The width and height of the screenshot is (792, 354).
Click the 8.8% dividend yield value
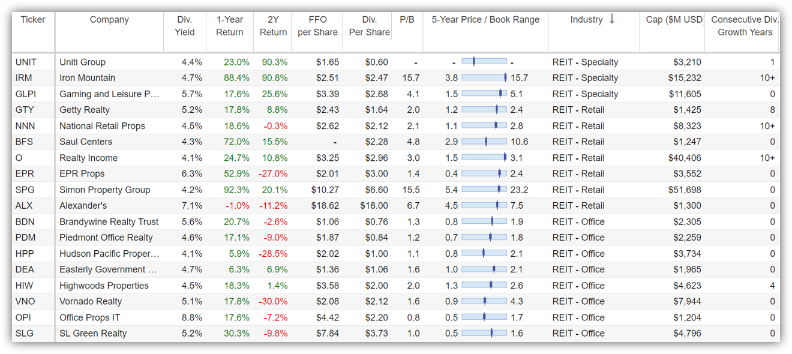tap(192, 317)
